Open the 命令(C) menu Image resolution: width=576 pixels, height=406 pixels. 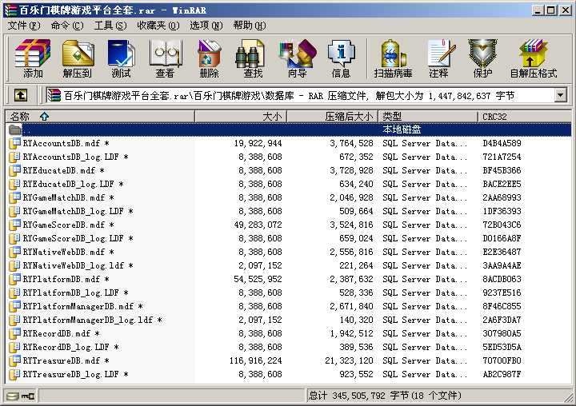click(x=67, y=26)
